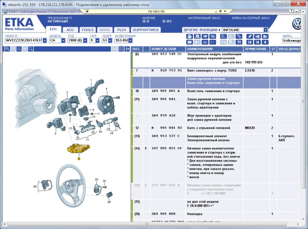Click the НОМЕР ДЕТАЛИ column header
Image resolution: width=308 pixels, height=229 pixels.
tap(168, 49)
